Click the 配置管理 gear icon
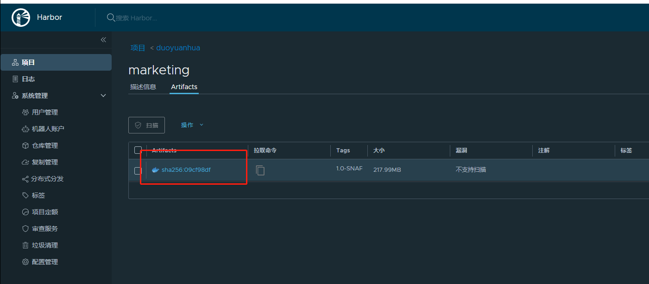Screen dimensions: 649x284 (25, 262)
